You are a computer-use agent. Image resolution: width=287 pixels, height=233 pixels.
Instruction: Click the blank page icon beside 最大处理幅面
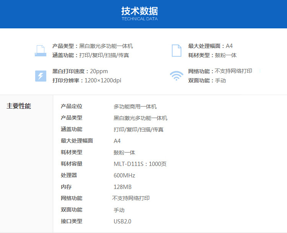176,51
